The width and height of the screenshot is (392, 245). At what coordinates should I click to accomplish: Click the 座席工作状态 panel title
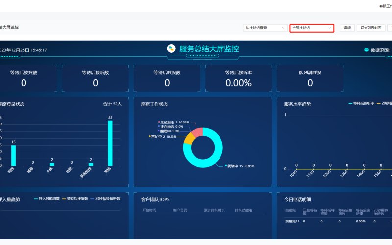154,104
